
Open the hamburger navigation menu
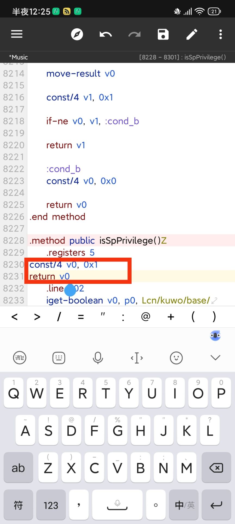pos(17,34)
